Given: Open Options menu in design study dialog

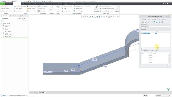Looking at the screenshot, I should click(163, 19).
